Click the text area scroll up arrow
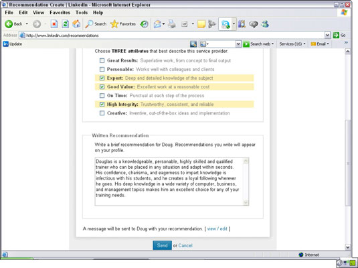Screen dimensions: 358x268 click(x=246, y=161)
